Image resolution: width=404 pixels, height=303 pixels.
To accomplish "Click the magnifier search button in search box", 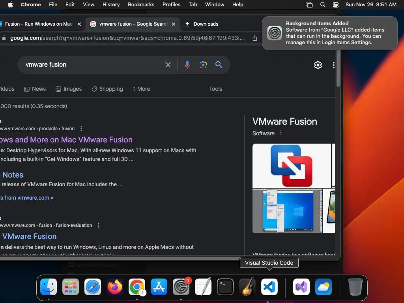I will [219, 65].
